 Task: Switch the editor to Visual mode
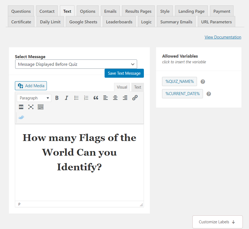(x=122, y=87)
